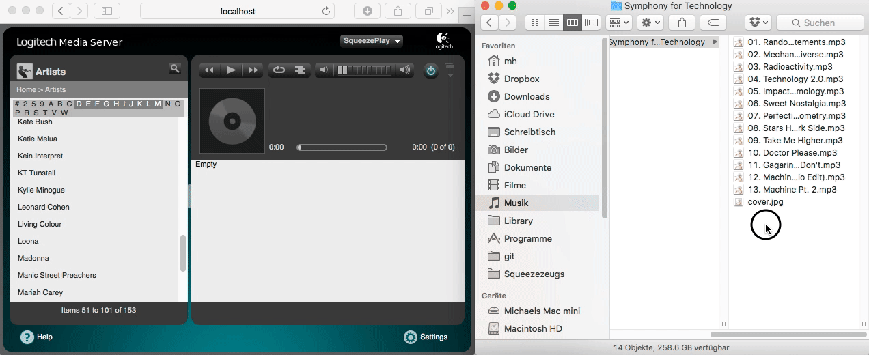Go forward in the Safari window
The image size is (869, 355).
(x=79, y=11)
